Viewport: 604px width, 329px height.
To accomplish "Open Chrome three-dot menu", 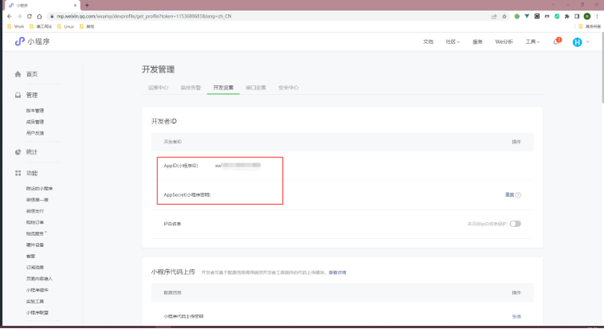I will (x=597, y=16).
